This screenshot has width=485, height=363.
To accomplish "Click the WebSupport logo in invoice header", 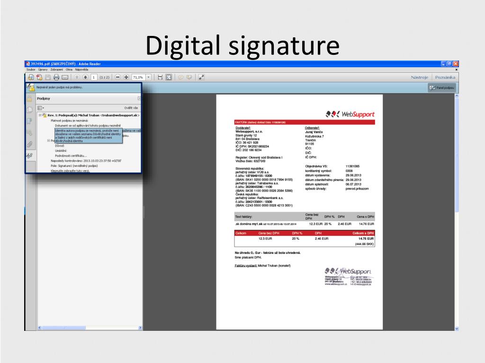I will (x=350, y=114).
